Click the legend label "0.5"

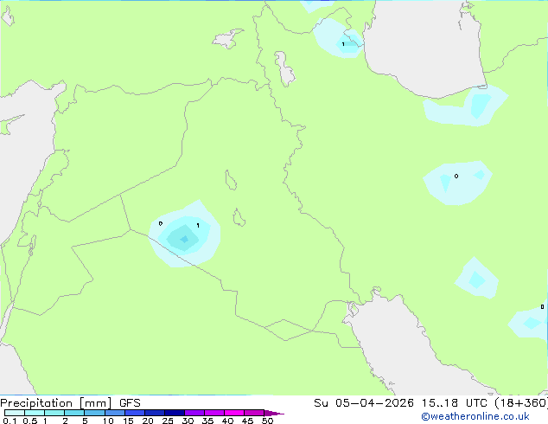pyautogui.click(x=30, y=421)
